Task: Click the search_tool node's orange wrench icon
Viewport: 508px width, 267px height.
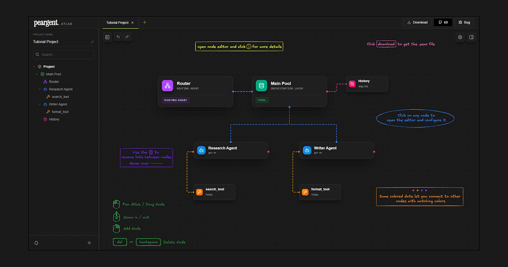Action: tap(199, 192)
